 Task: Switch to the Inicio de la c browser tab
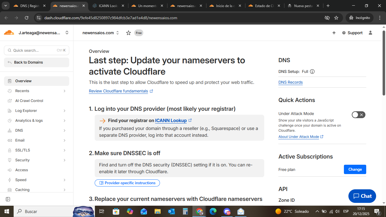225,6
